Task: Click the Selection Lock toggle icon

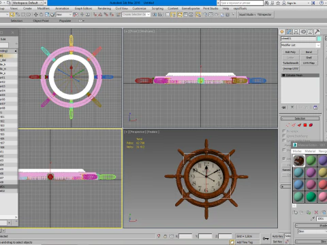Action: [165, 236]
